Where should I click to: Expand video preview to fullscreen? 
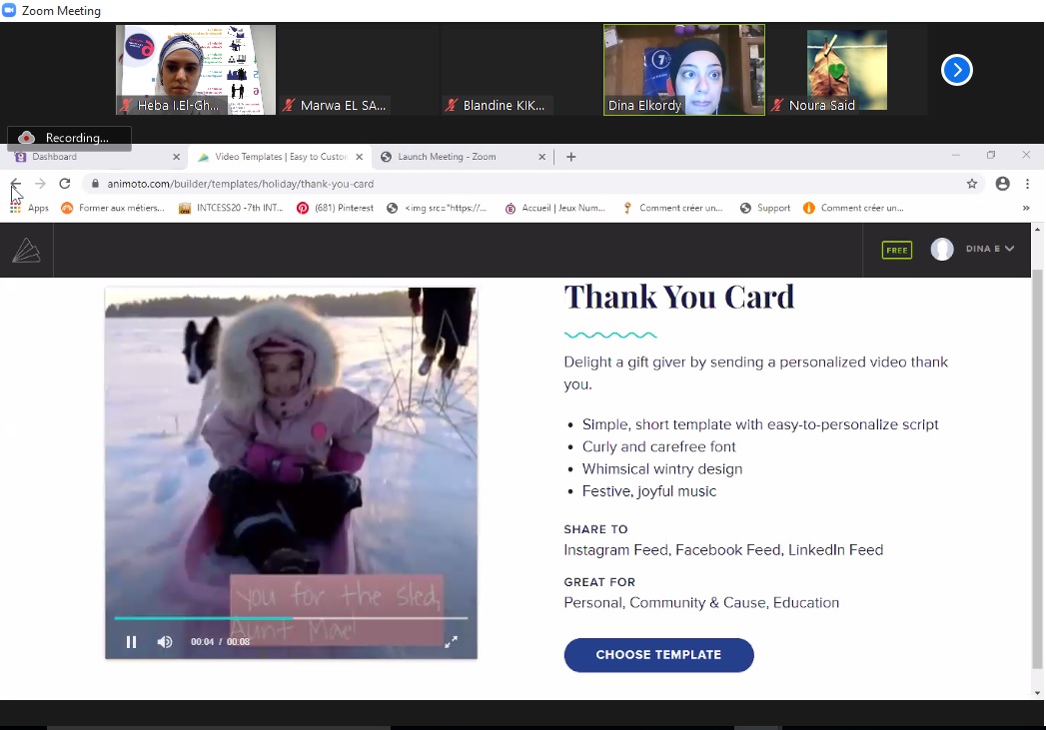pos(451,642)
